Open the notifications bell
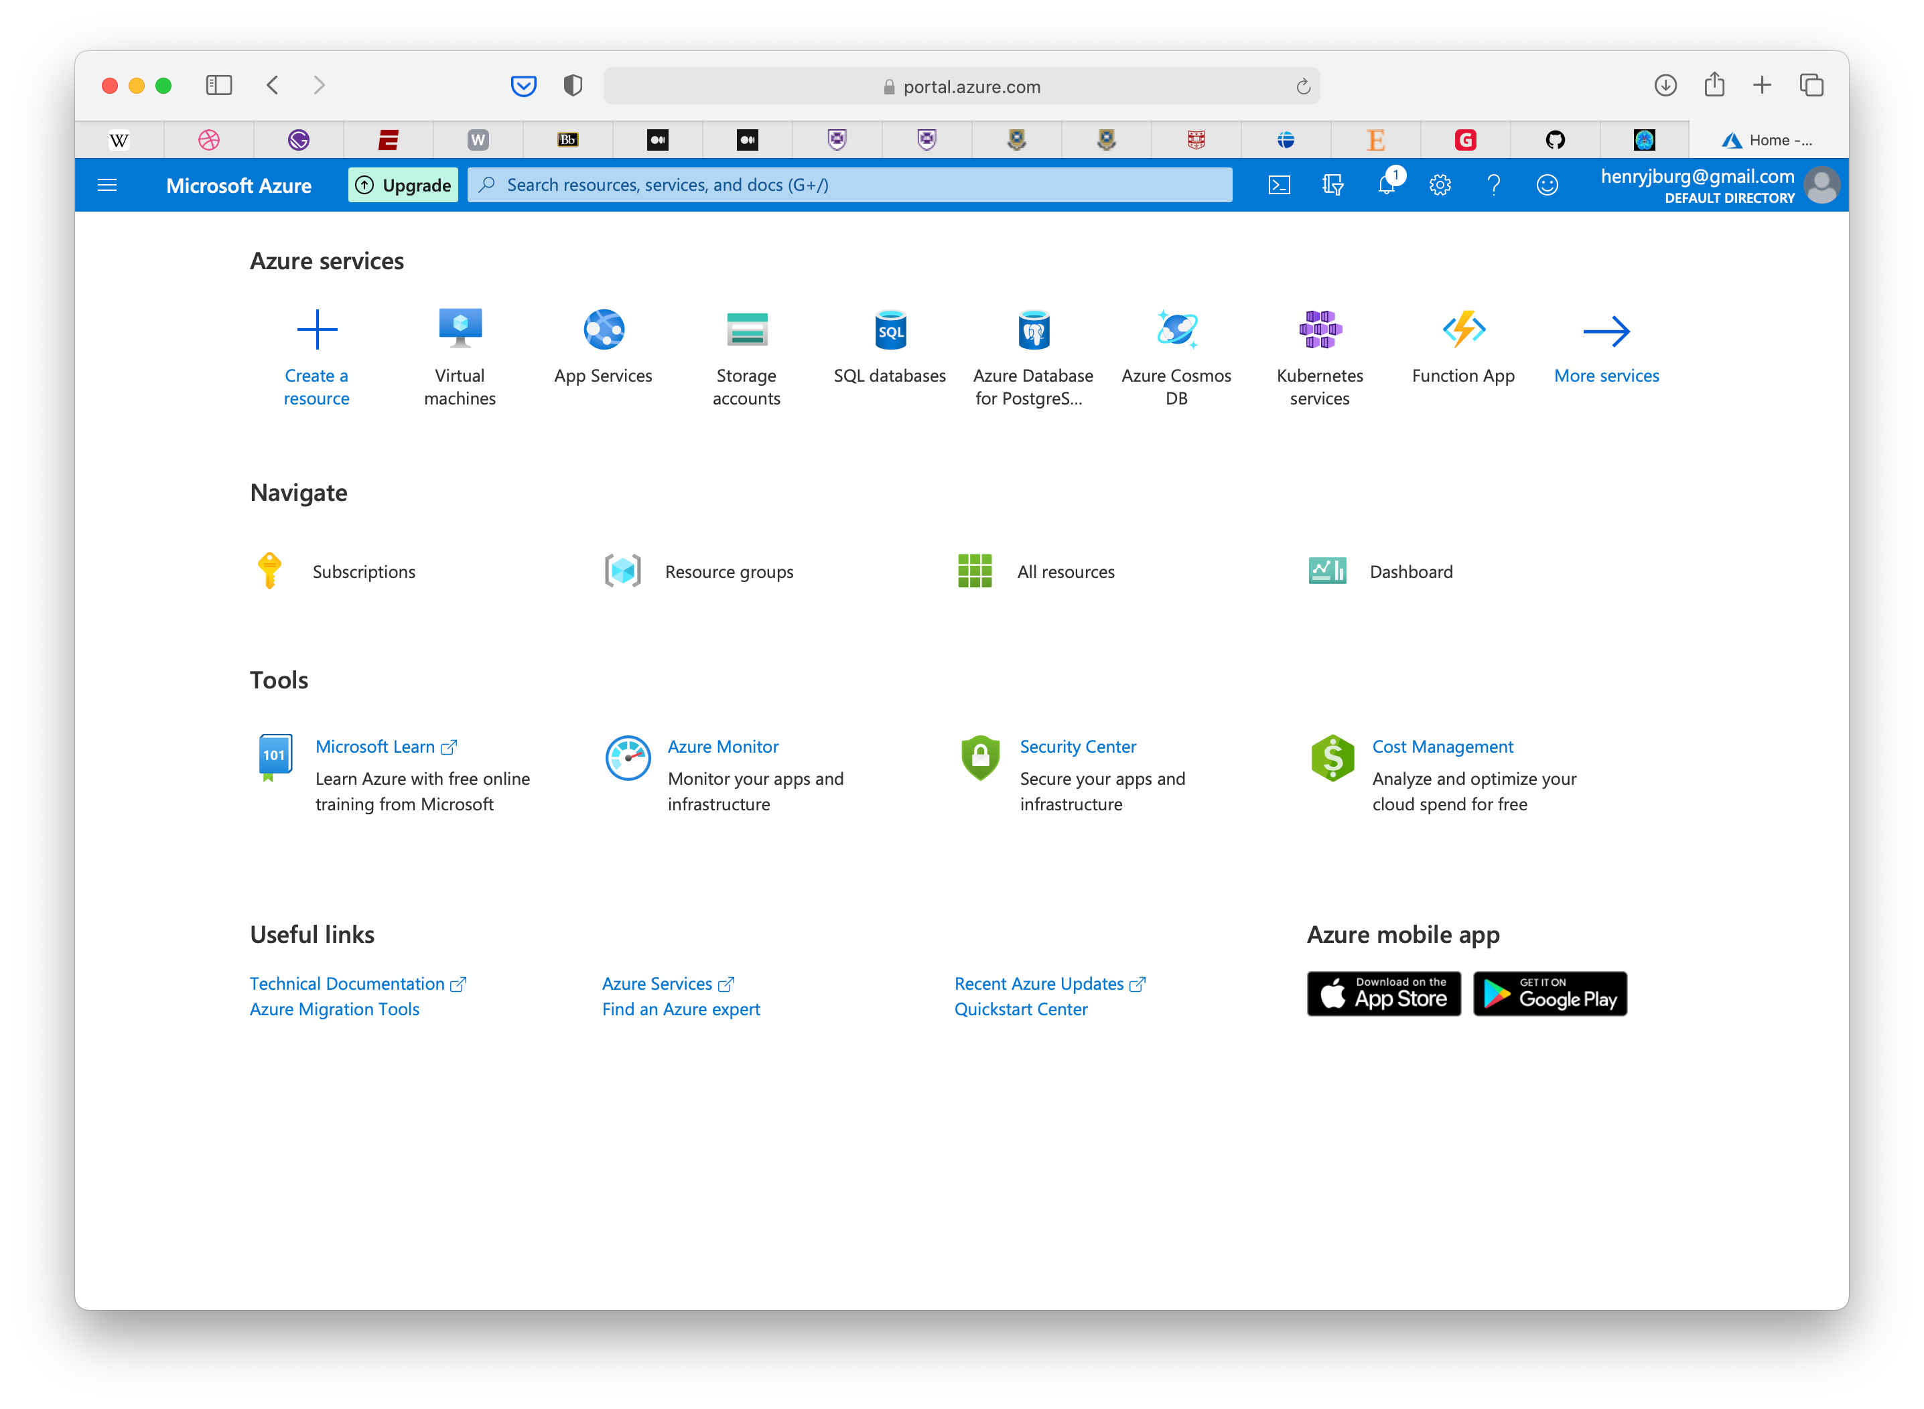The image size is (1924, 1409). coord(1387,185)
